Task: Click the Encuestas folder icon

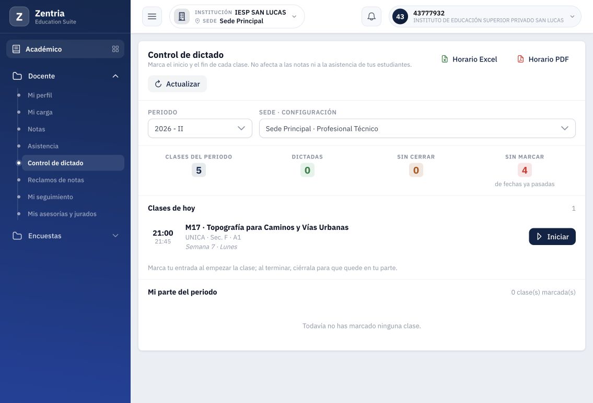Action: coord(17,236)
